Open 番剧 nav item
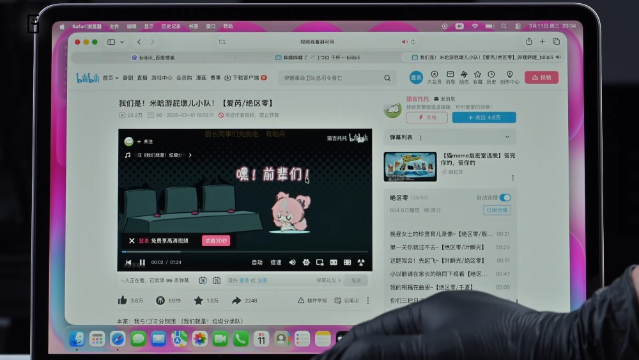The image size is (639, 360). 128,77
